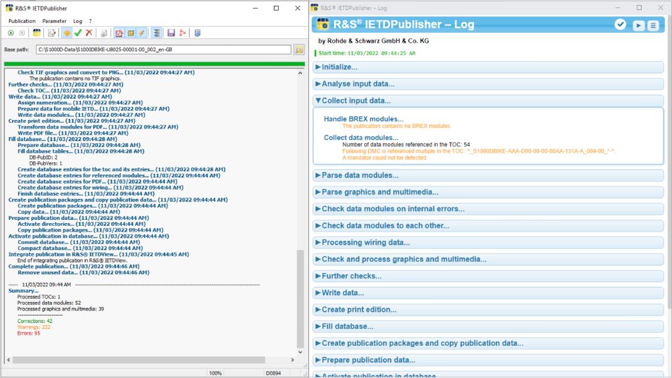Click the vertical scrollbar thumb of output pane
The width and height of the screenshot is (672, 378).
click(300, 299)
